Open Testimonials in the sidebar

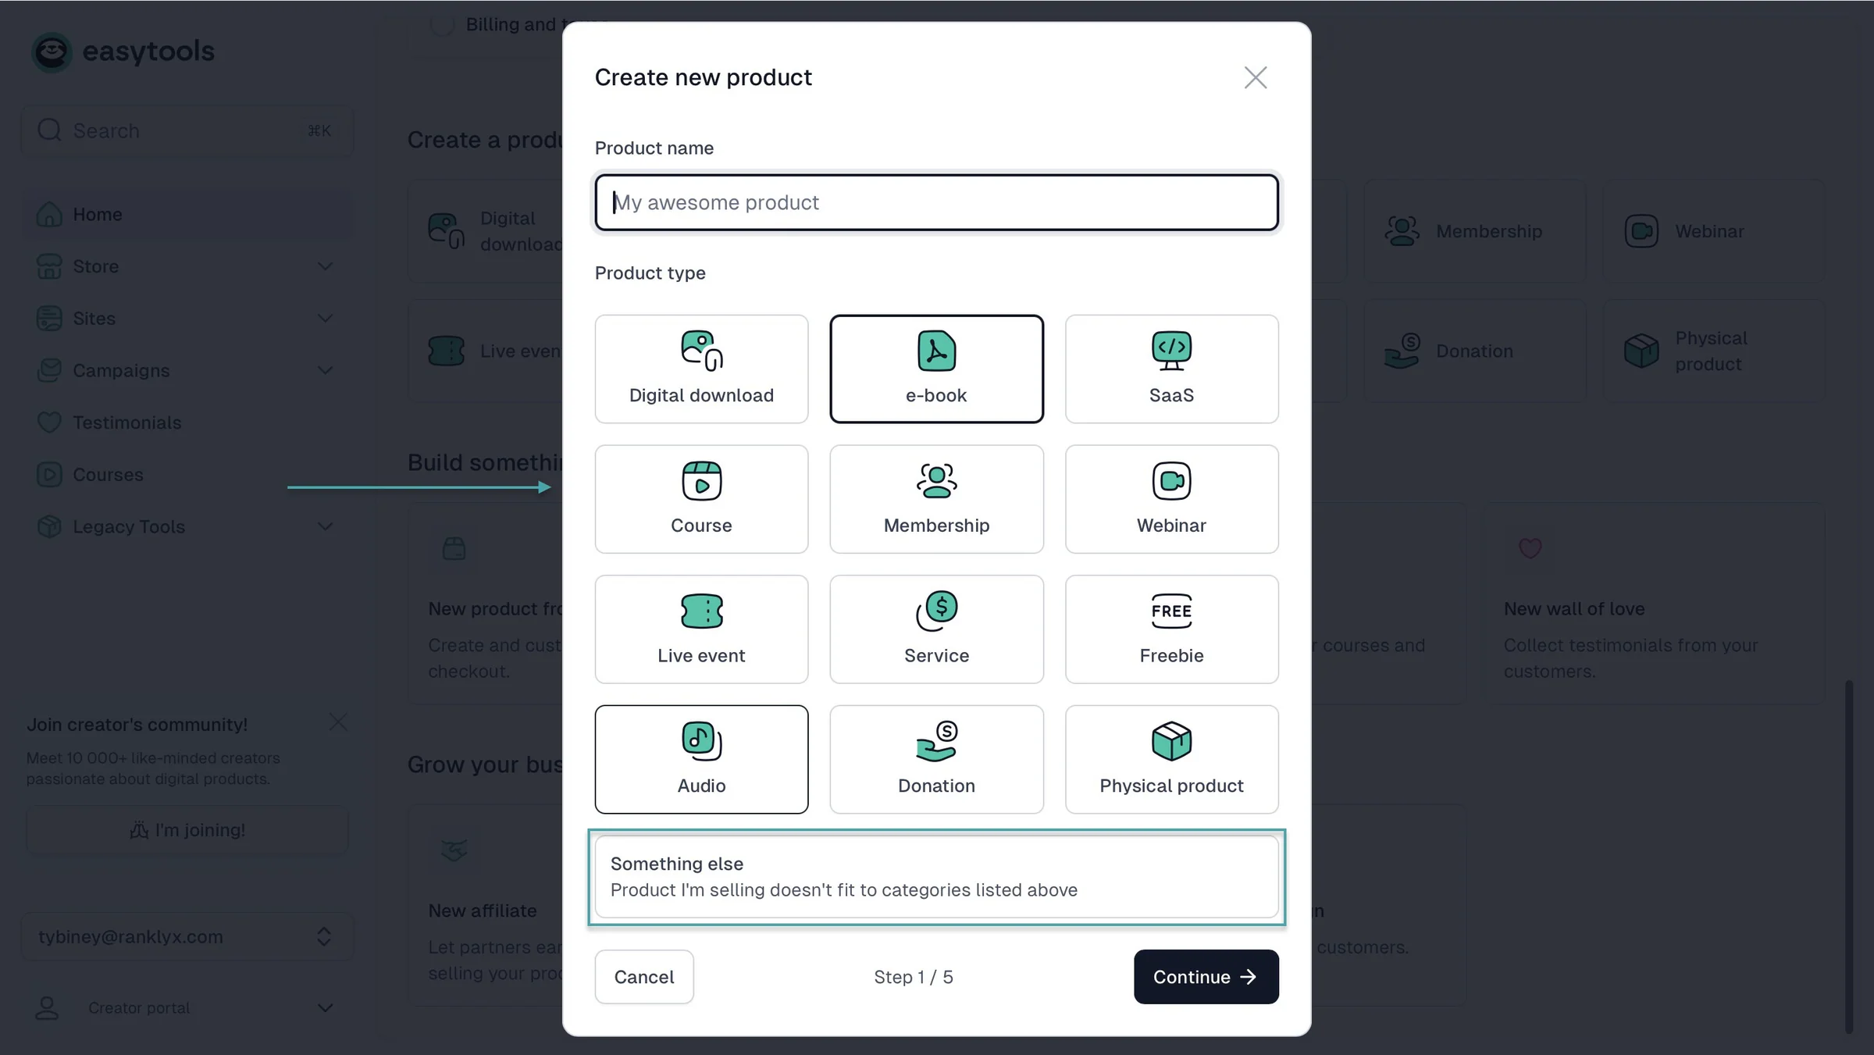click(187, 422)
